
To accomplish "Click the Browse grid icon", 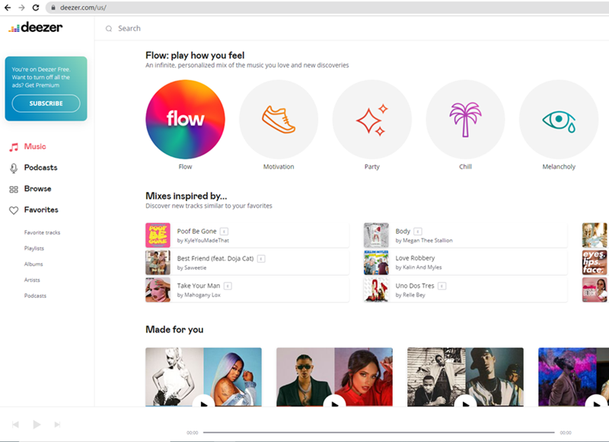I will point(14,189).
